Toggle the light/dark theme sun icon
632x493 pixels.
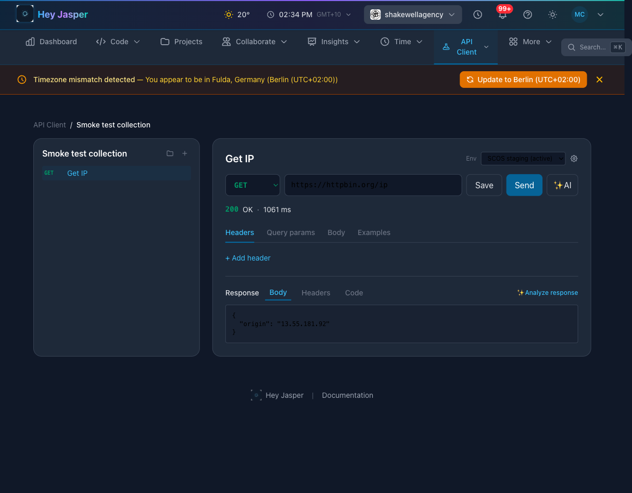pyautogui.click(x=553, y=15)
